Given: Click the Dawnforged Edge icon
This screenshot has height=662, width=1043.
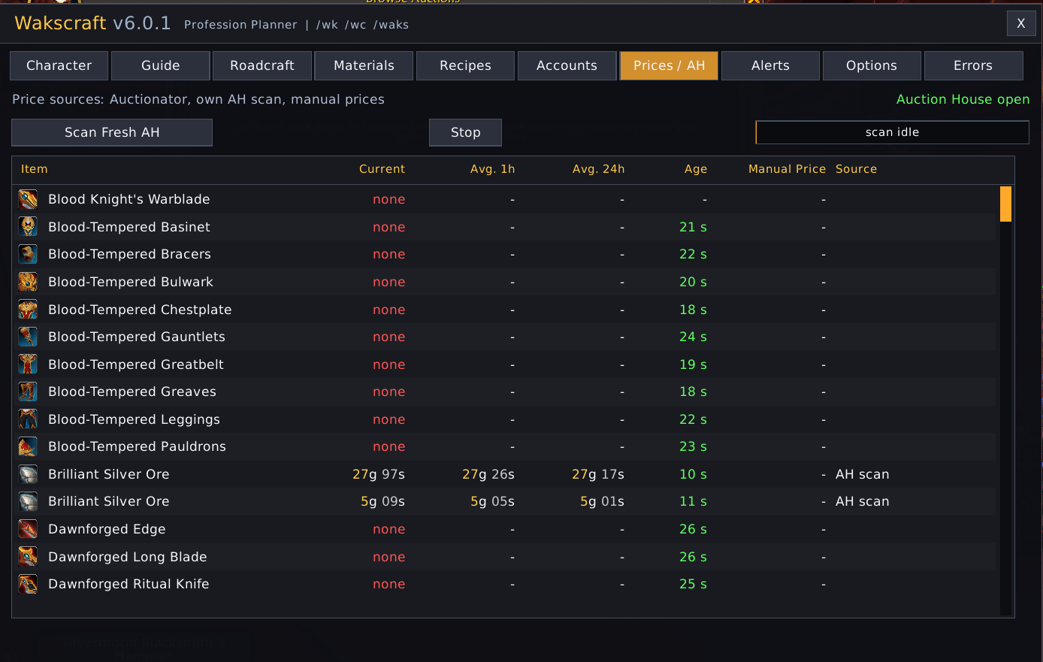Looking at the screenshot, I should coord(28,529).
